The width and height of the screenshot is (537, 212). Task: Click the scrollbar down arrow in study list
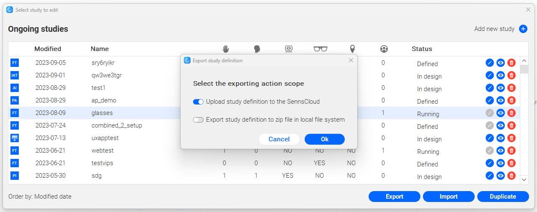click(524, 179)
